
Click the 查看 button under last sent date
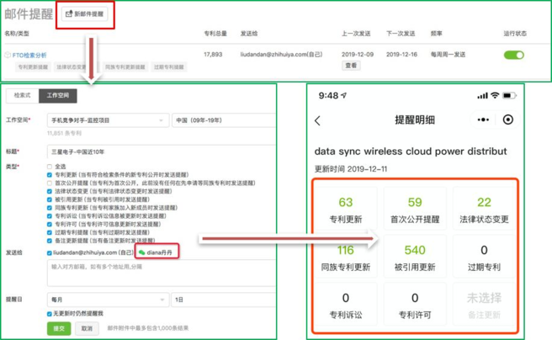351,66
